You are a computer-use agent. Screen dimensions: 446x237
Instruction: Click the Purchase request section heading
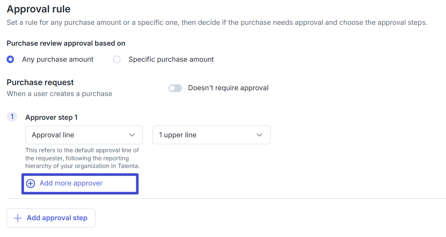40,83
